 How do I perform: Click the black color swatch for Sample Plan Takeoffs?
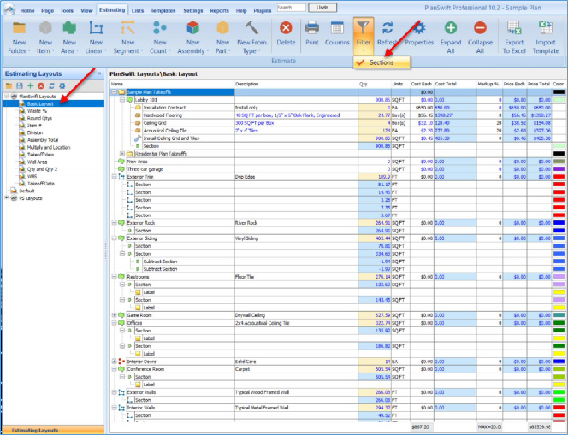pos(559,92)
